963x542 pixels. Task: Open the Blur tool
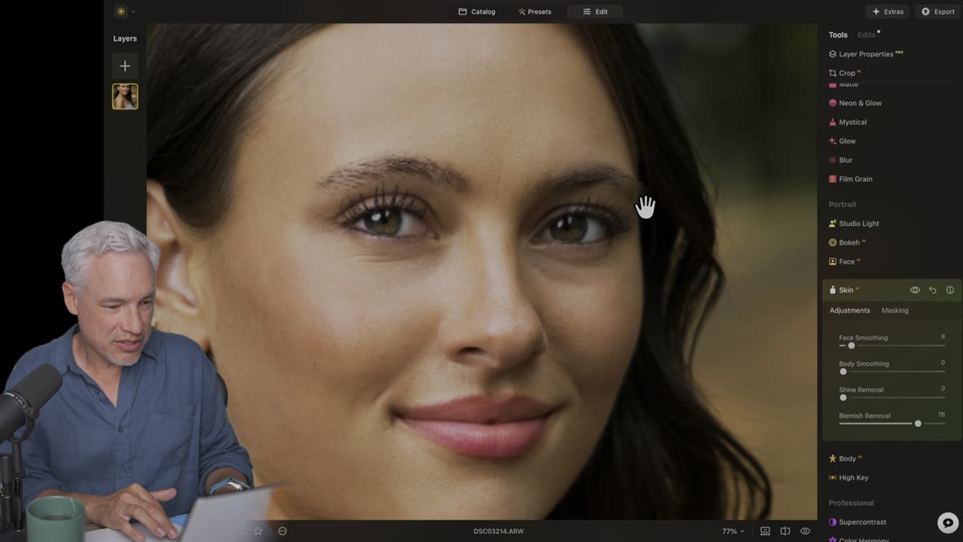pos(840,160)
